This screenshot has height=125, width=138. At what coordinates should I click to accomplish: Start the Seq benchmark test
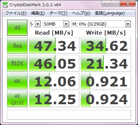17,46
